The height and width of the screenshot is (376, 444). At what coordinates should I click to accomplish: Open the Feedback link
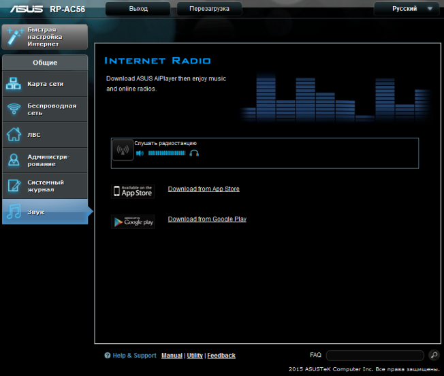221,356
